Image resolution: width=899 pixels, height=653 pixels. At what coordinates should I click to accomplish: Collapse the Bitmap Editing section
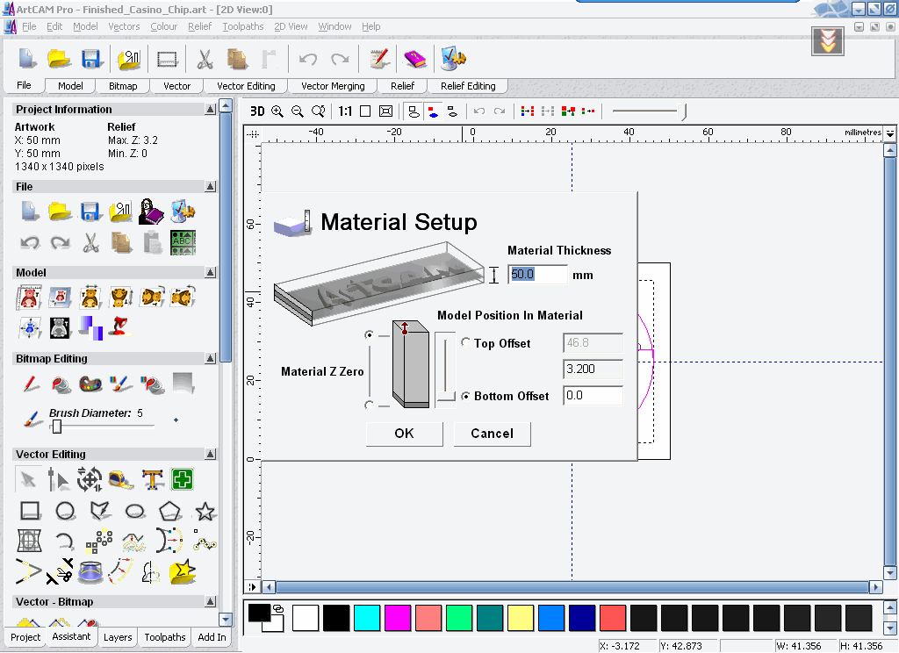pos(211,358)
